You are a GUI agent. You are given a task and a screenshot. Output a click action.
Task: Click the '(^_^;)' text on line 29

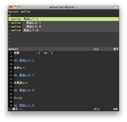click(18, 98)
